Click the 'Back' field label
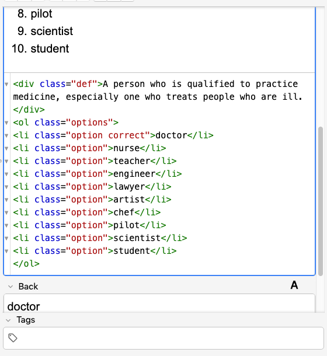Screen dimensions: 327x356 (x=28, y=287)
